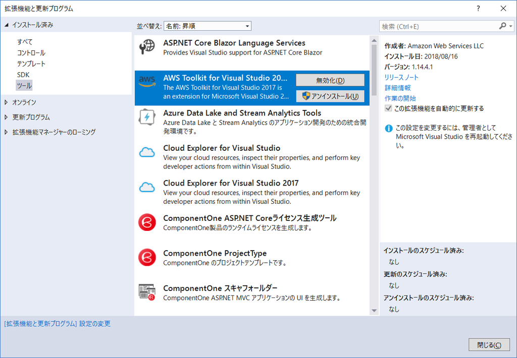The width and height of the screenshot is (517, 358).
Task: Select Cloud Explorer for Visual Studio title
Action: pos(222,148)
